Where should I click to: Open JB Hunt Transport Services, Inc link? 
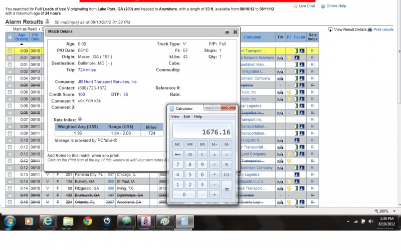[x=107, y=81]
